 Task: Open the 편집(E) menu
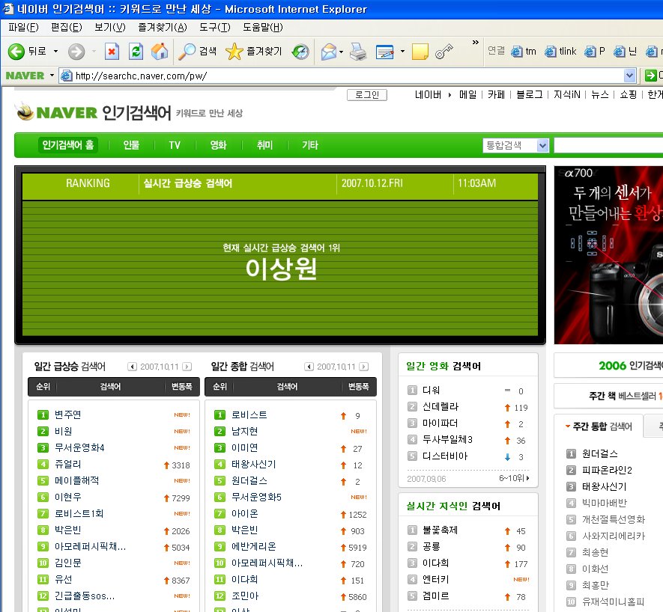click(x=67, y=28)
